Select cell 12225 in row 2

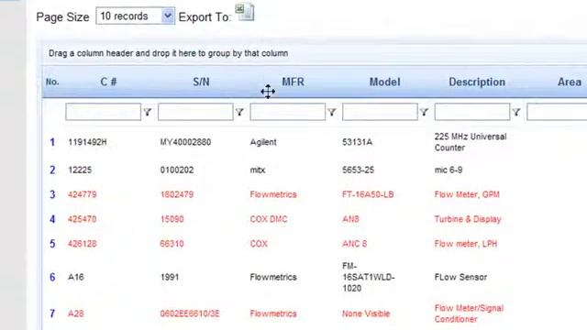[x=80, y=170]
